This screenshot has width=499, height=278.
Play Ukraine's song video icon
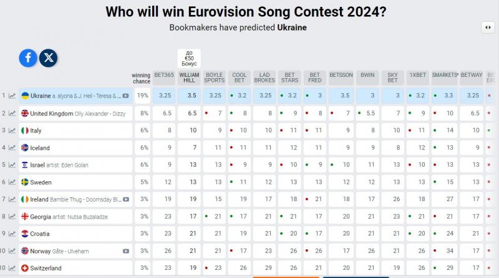coord(125,96)
